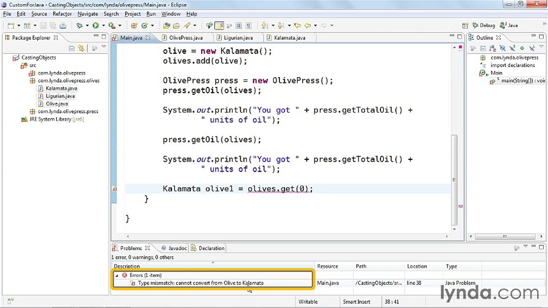The image size is (548, 308).
Task: Toggle Show Whitespace Characters button
Action: point(248,26)
